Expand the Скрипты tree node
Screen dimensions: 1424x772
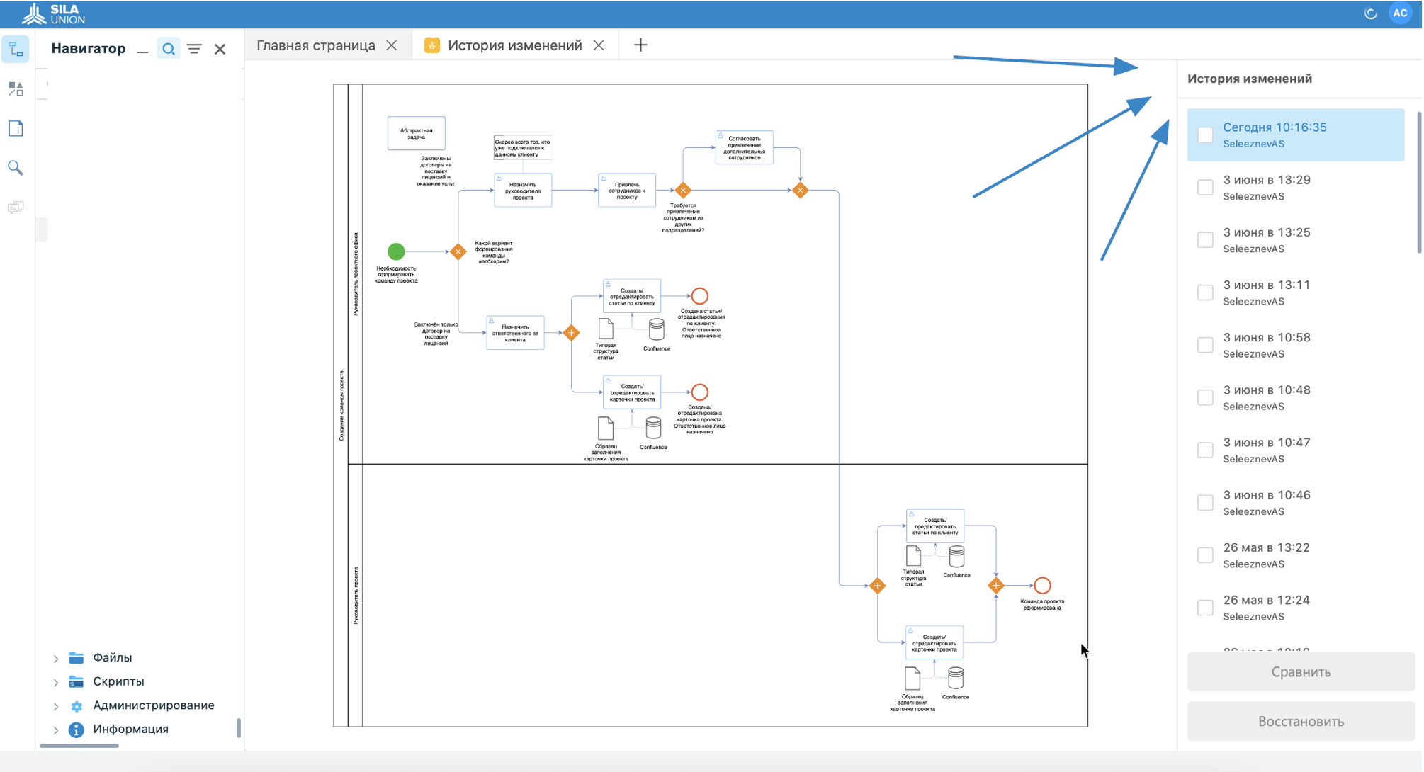coord(56,683)
